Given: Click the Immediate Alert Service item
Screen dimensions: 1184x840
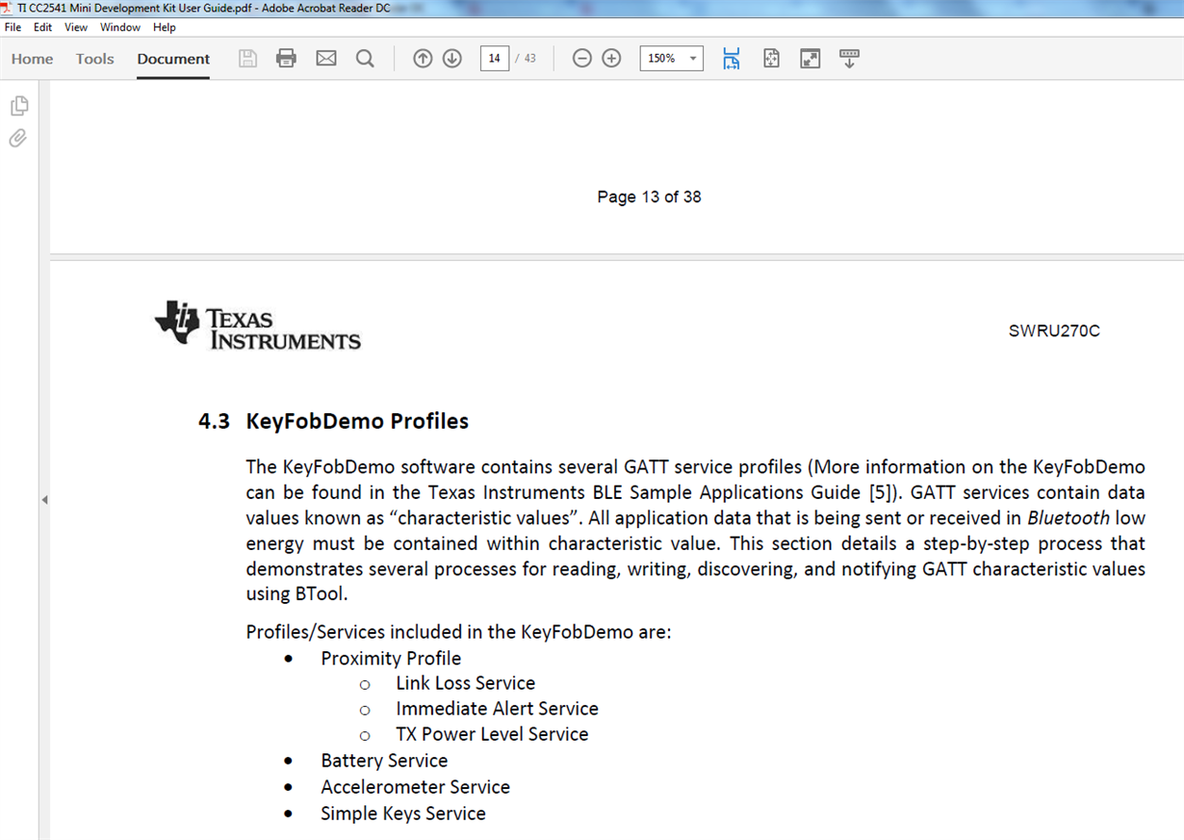Looking at the screenshot, I should [497, 708].
